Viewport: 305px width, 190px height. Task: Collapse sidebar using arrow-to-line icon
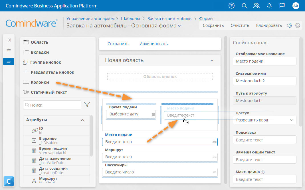(x=9, y=40)
